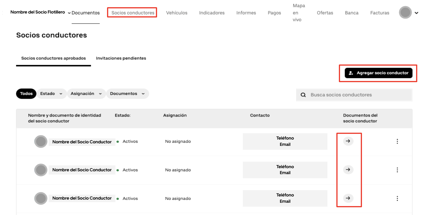This screenshot has height=215, width=428.
Task: Open the Informes section
Action: [246, 13]
